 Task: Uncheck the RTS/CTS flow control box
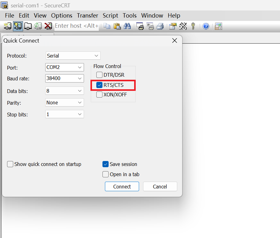pyautogui.click(x=99, y=85)
